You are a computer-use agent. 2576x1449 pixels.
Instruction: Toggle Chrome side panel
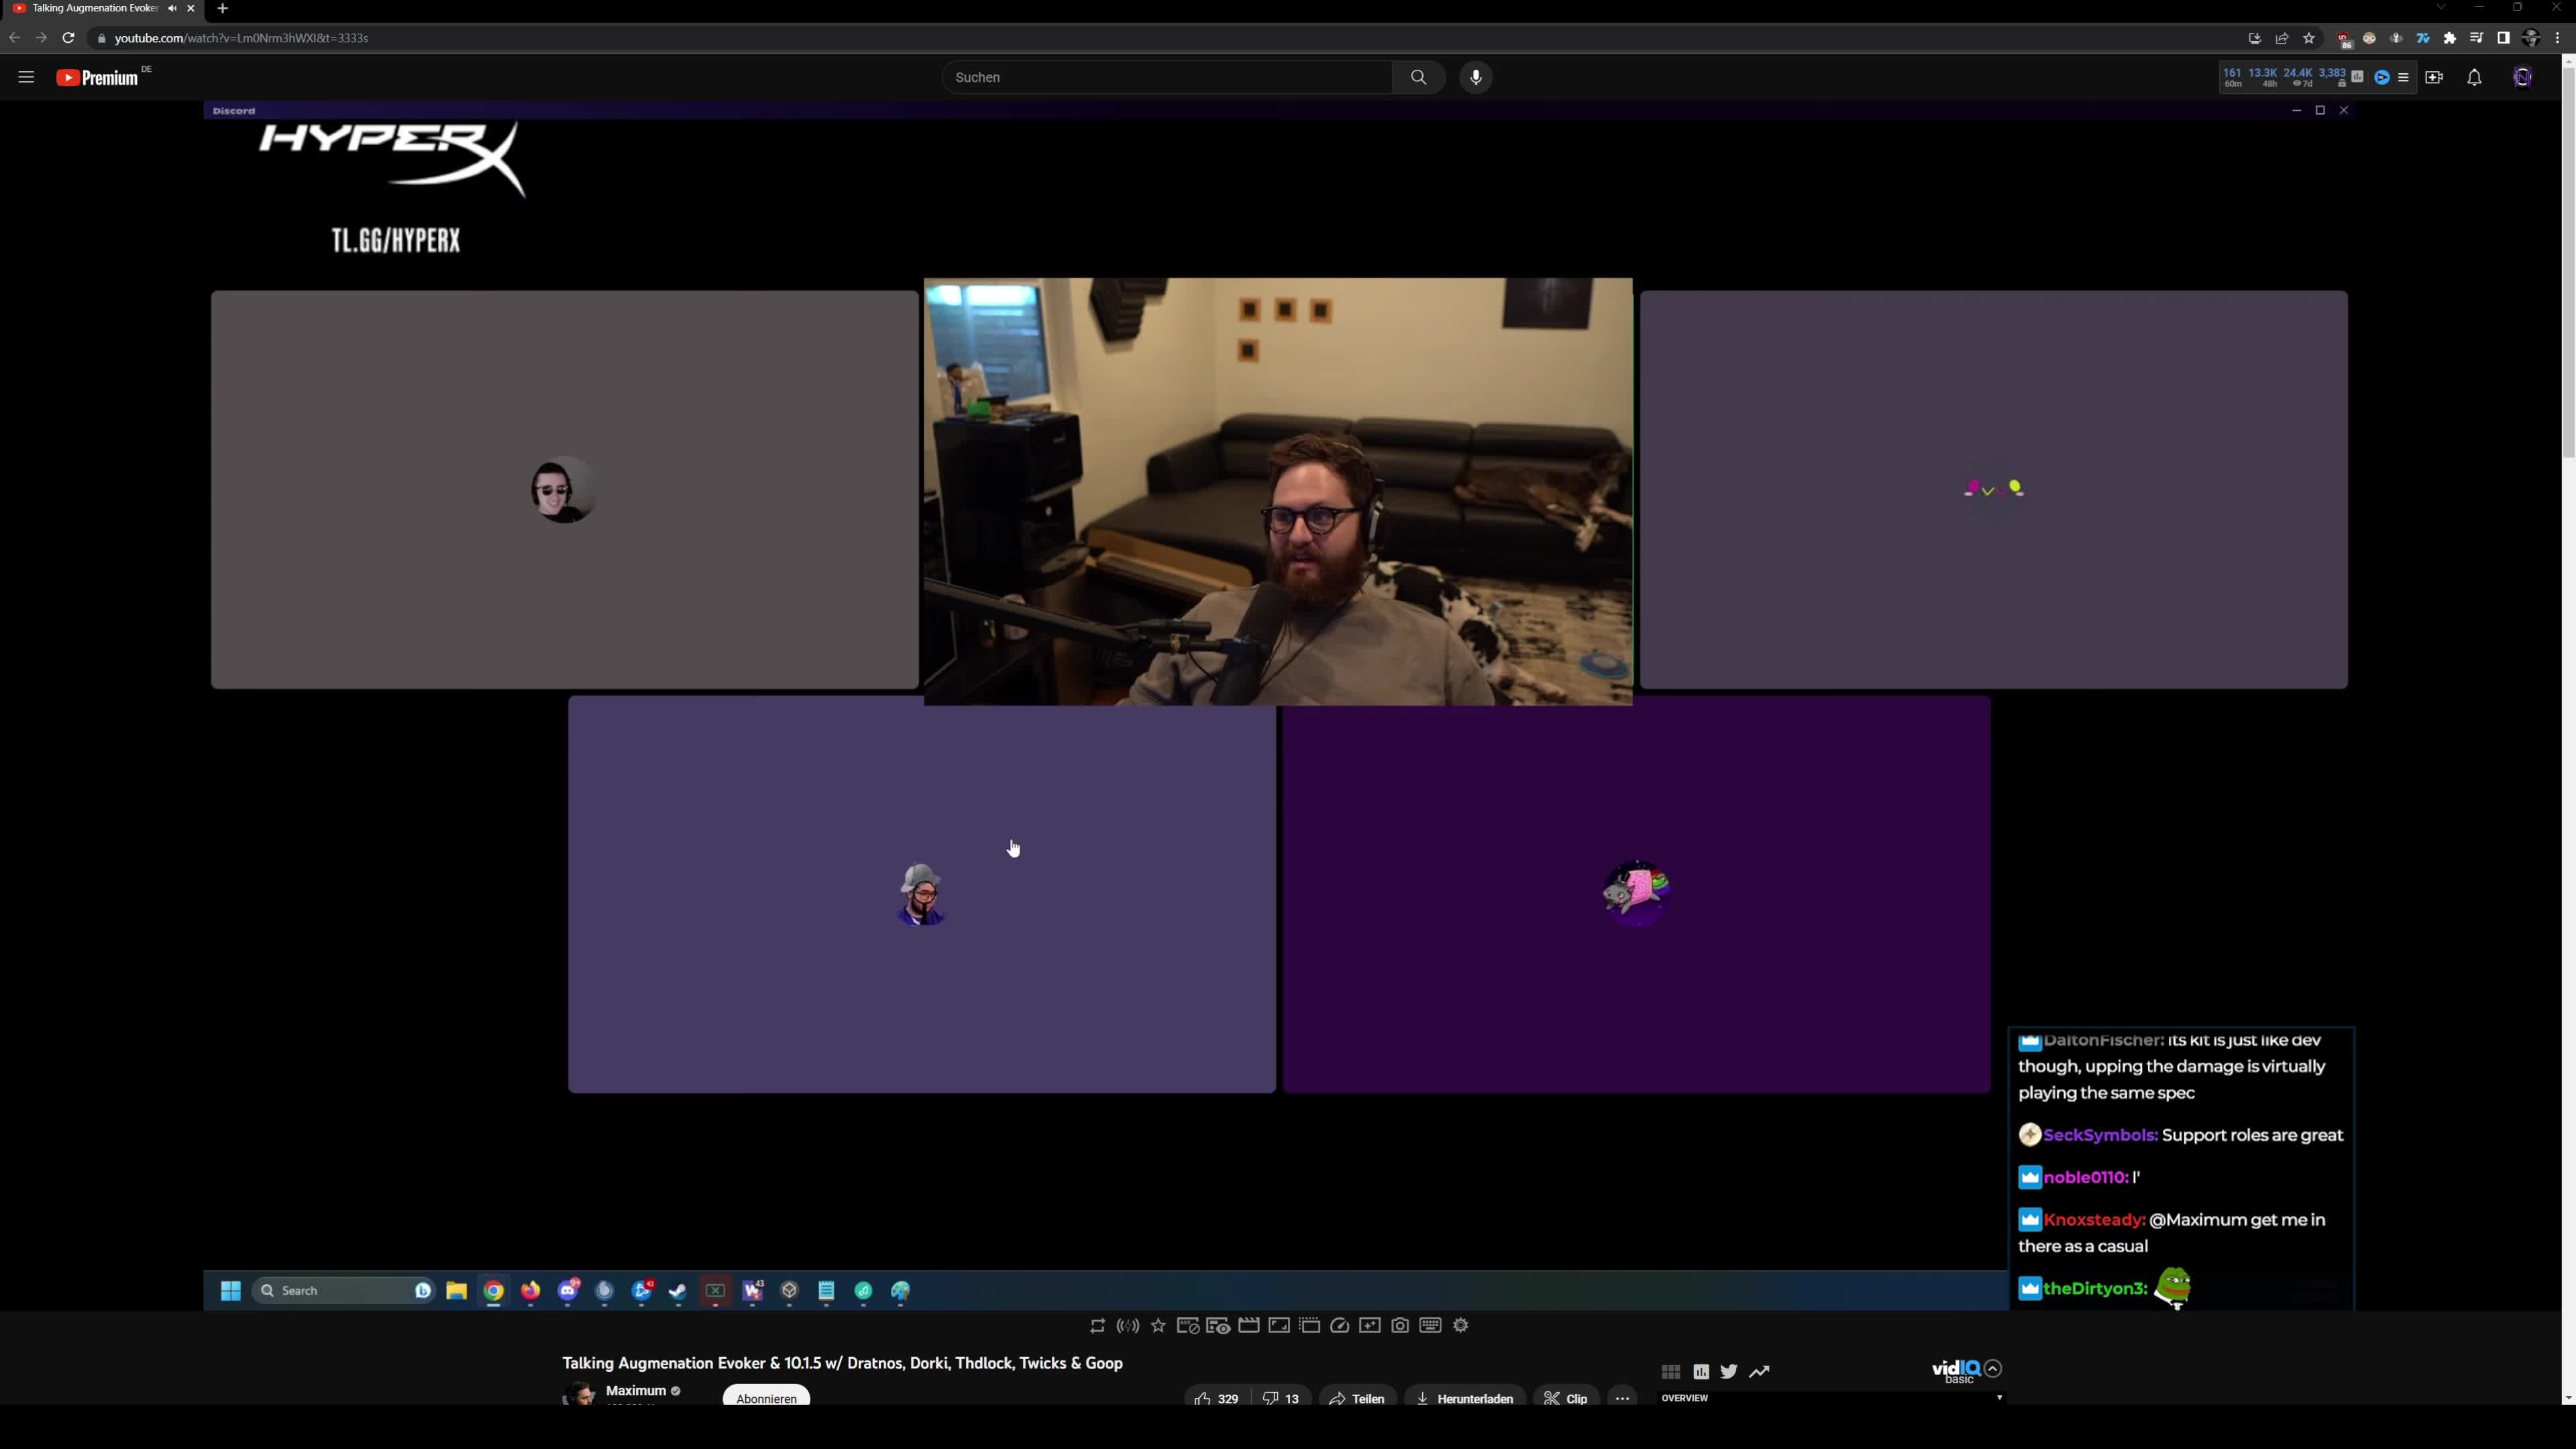point(2503,38)
